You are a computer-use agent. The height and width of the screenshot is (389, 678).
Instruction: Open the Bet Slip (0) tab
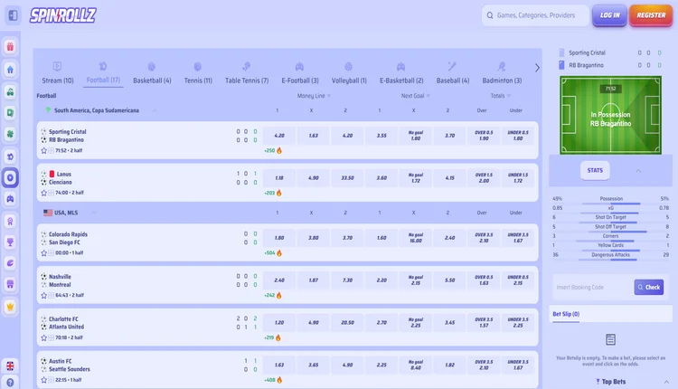coord(566,315)
